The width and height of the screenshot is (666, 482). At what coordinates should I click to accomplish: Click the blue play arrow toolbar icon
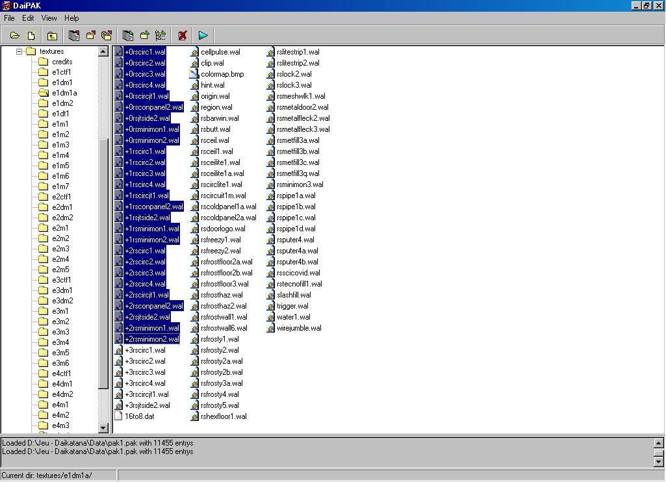point(203,36)
